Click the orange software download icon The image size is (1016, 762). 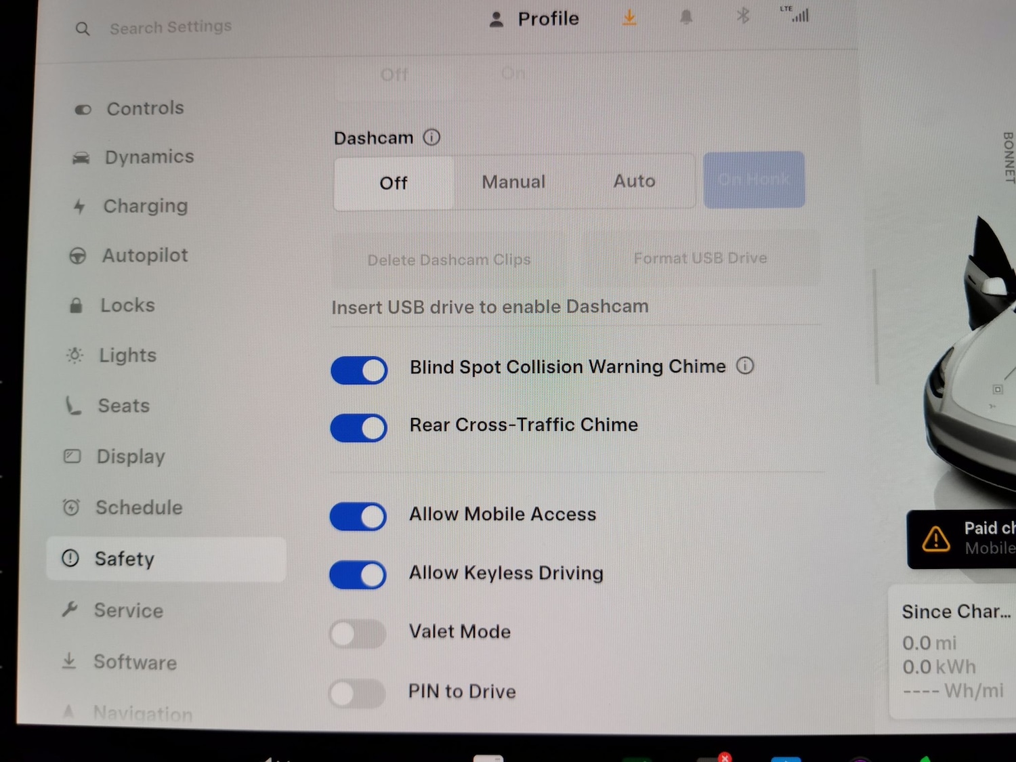point(629,18)
